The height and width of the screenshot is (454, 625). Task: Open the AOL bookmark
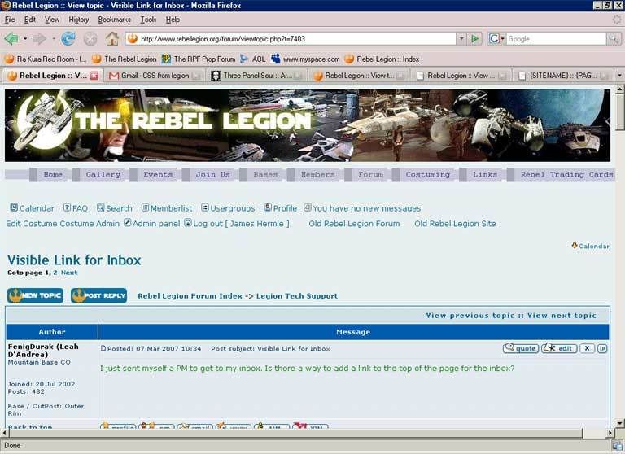(x=253, y=59)
